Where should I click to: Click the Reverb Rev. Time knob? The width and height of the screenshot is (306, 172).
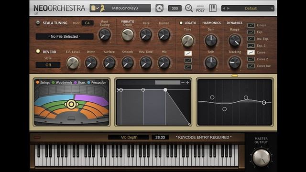(x=146, y=63)
